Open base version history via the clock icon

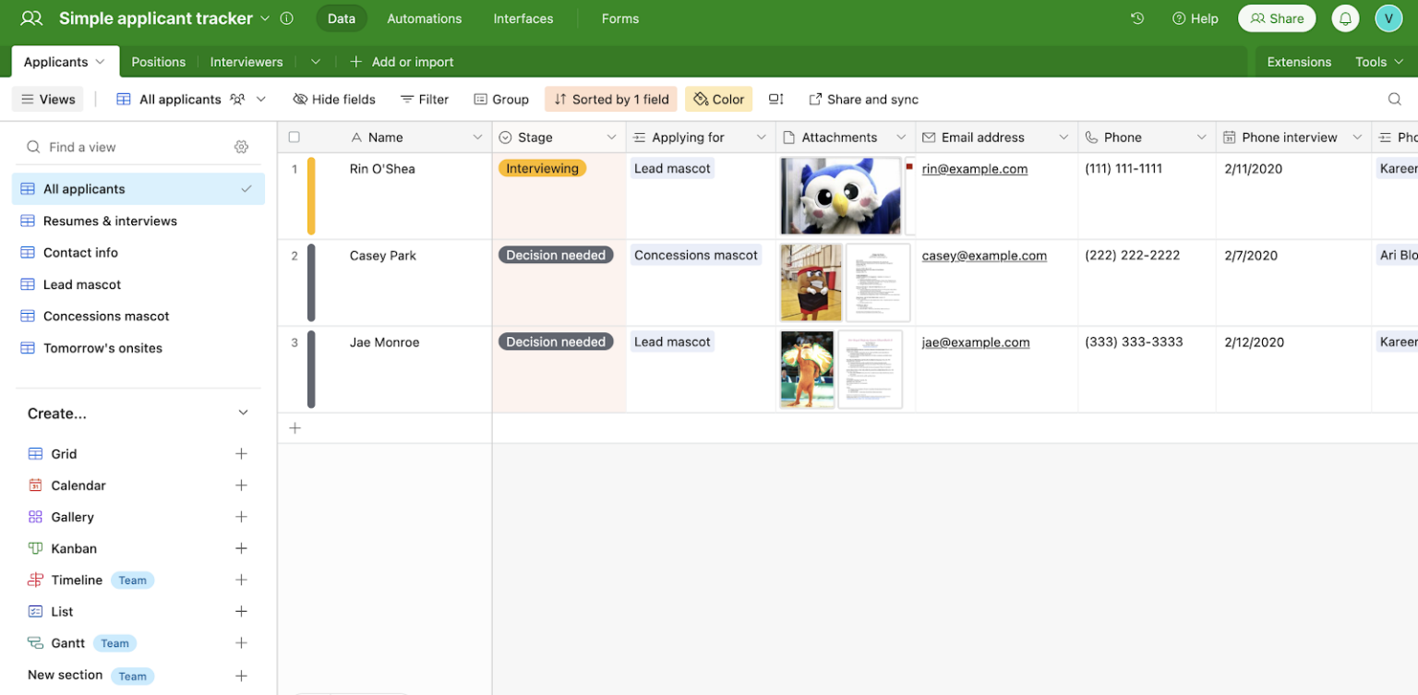tap(1136, 18)
